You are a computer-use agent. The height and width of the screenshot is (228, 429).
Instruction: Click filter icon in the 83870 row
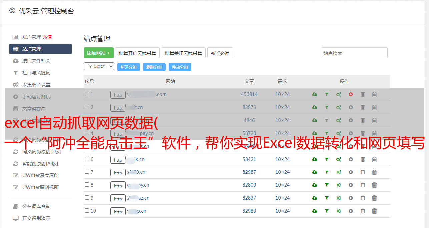[x=327, y=107]
